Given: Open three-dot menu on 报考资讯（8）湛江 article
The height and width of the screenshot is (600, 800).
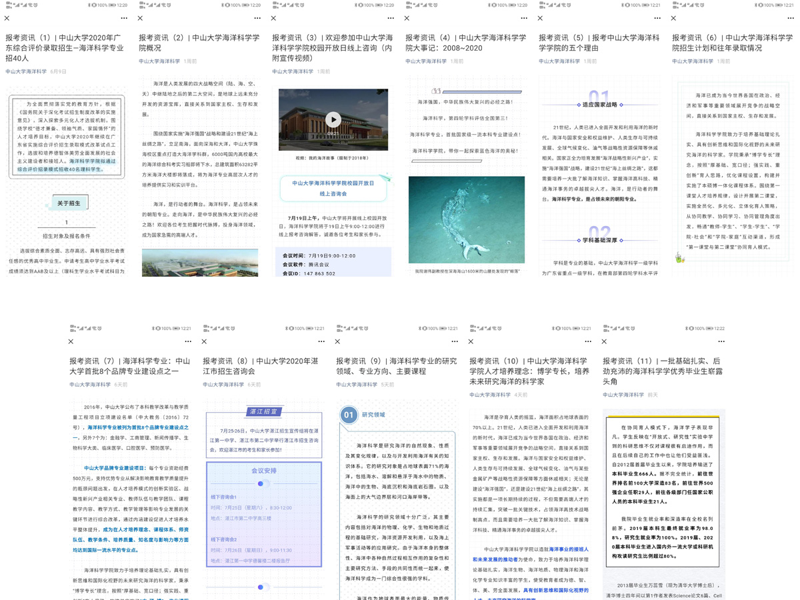Looking at the screenshot, I should (321, 342).
